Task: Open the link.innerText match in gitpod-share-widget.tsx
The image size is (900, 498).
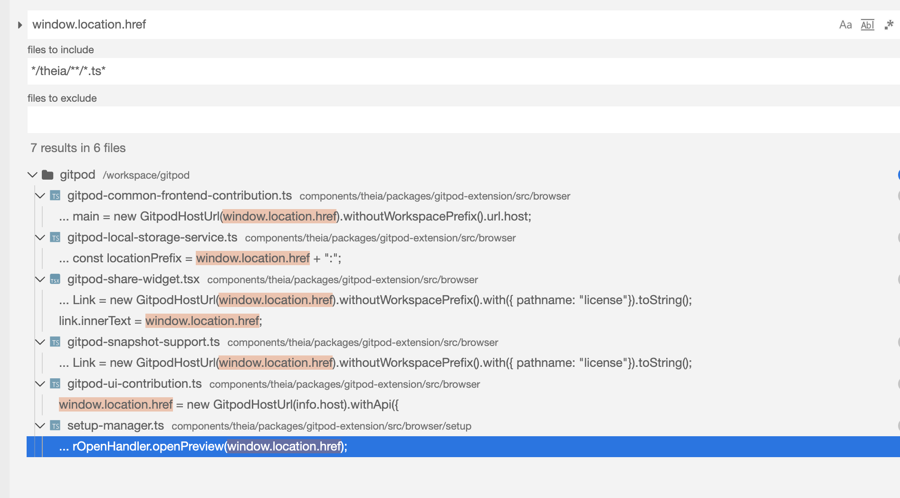Action: 159,320
